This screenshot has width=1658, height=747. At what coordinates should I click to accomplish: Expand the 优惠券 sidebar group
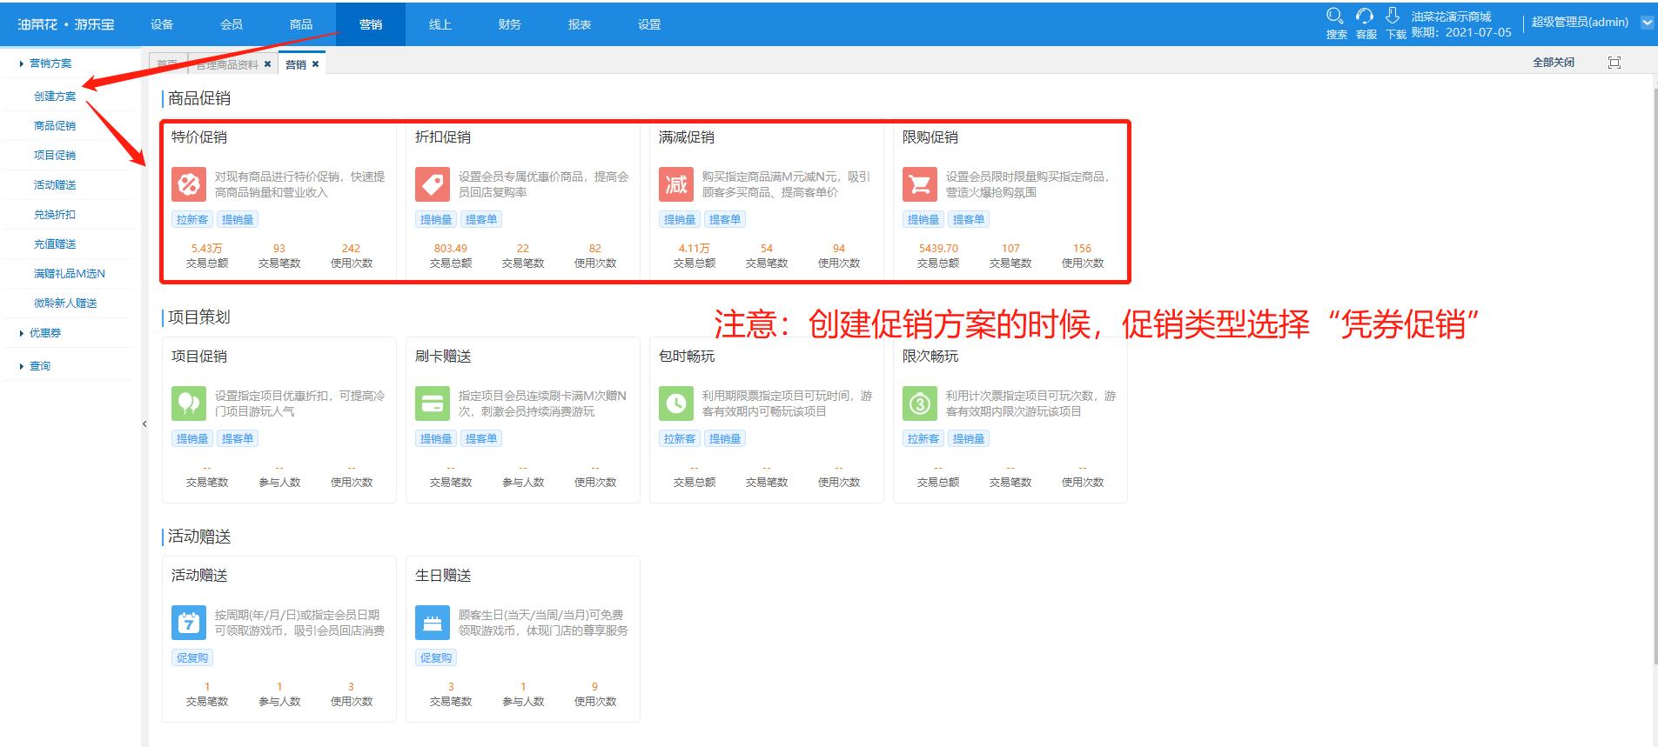40,333
